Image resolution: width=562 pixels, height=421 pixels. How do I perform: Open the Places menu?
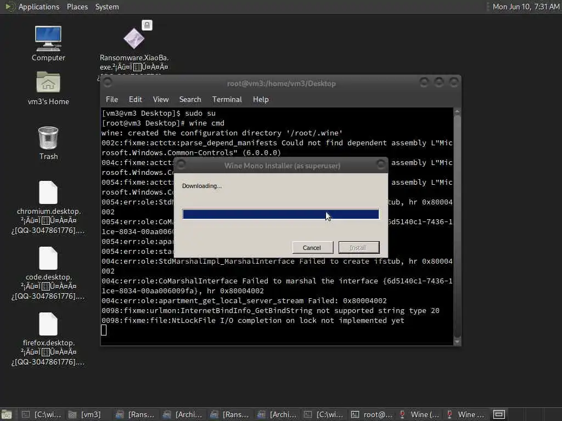click(77, 7)
